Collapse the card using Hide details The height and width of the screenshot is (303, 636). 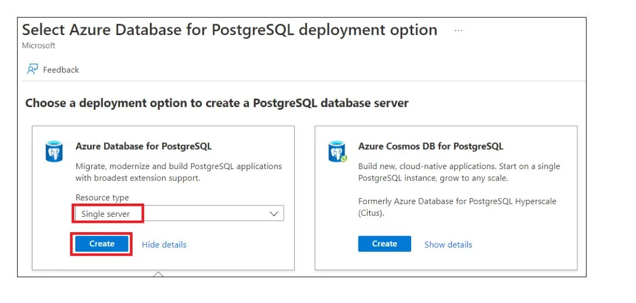tap(164, 245)
